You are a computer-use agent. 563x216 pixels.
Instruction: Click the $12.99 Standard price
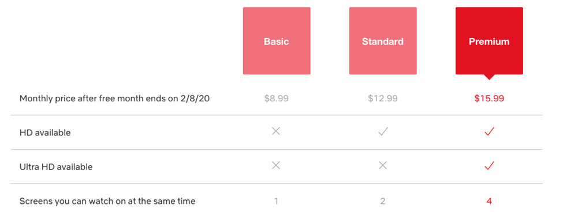tap(383, 98)
